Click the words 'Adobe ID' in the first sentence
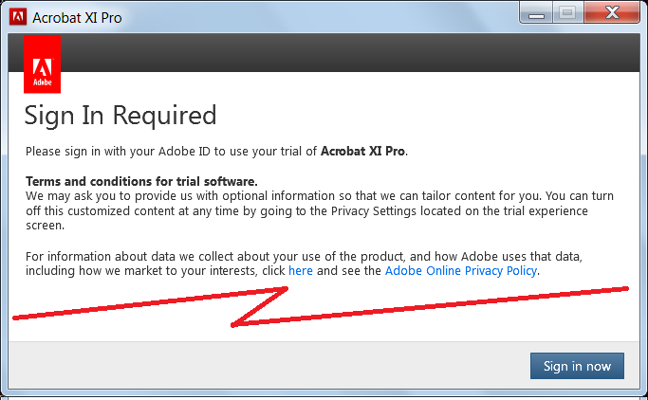The image size is (648, 400). pyautogui.click(x=184, y=151)
